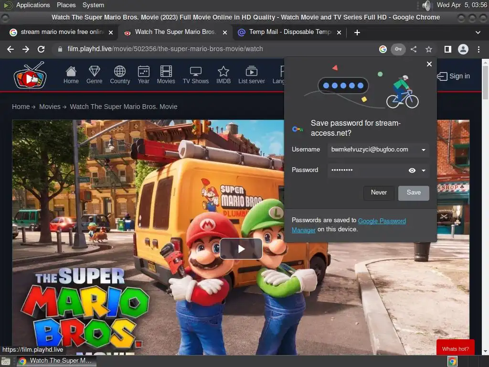Click the Never button
The height and width of the screenshot is (367, 489).
click(379, 193)
